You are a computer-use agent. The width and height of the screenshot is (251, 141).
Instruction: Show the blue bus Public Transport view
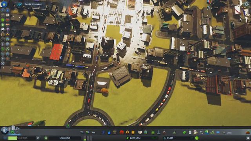7,39
